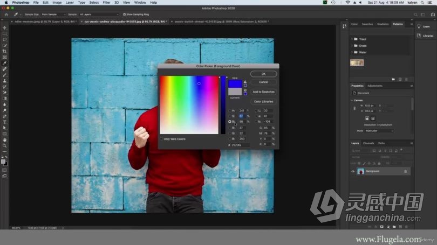
Task: Select the Pen tool
Action: point(4,116)
